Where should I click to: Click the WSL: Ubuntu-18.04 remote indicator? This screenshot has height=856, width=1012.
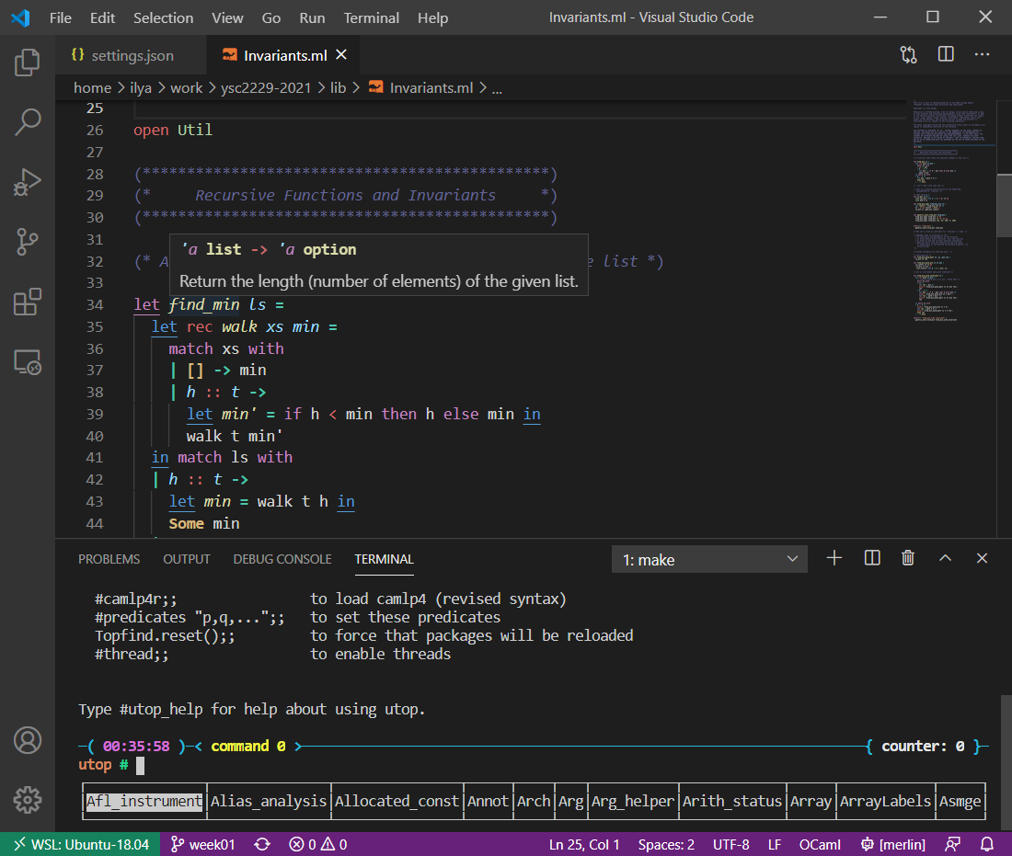[x=80, y=844]
